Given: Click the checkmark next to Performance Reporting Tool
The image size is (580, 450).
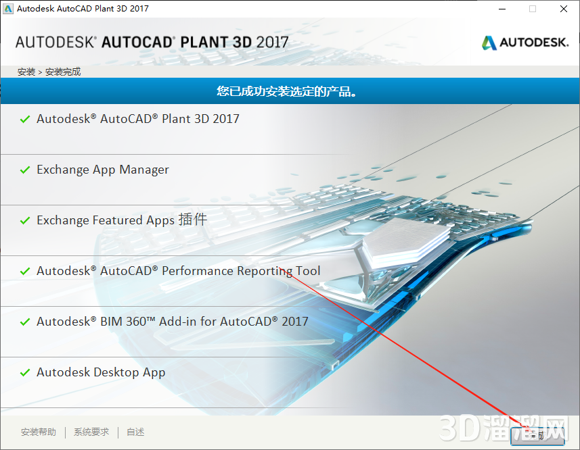Looking at the screenshot, I should (25, 270).
